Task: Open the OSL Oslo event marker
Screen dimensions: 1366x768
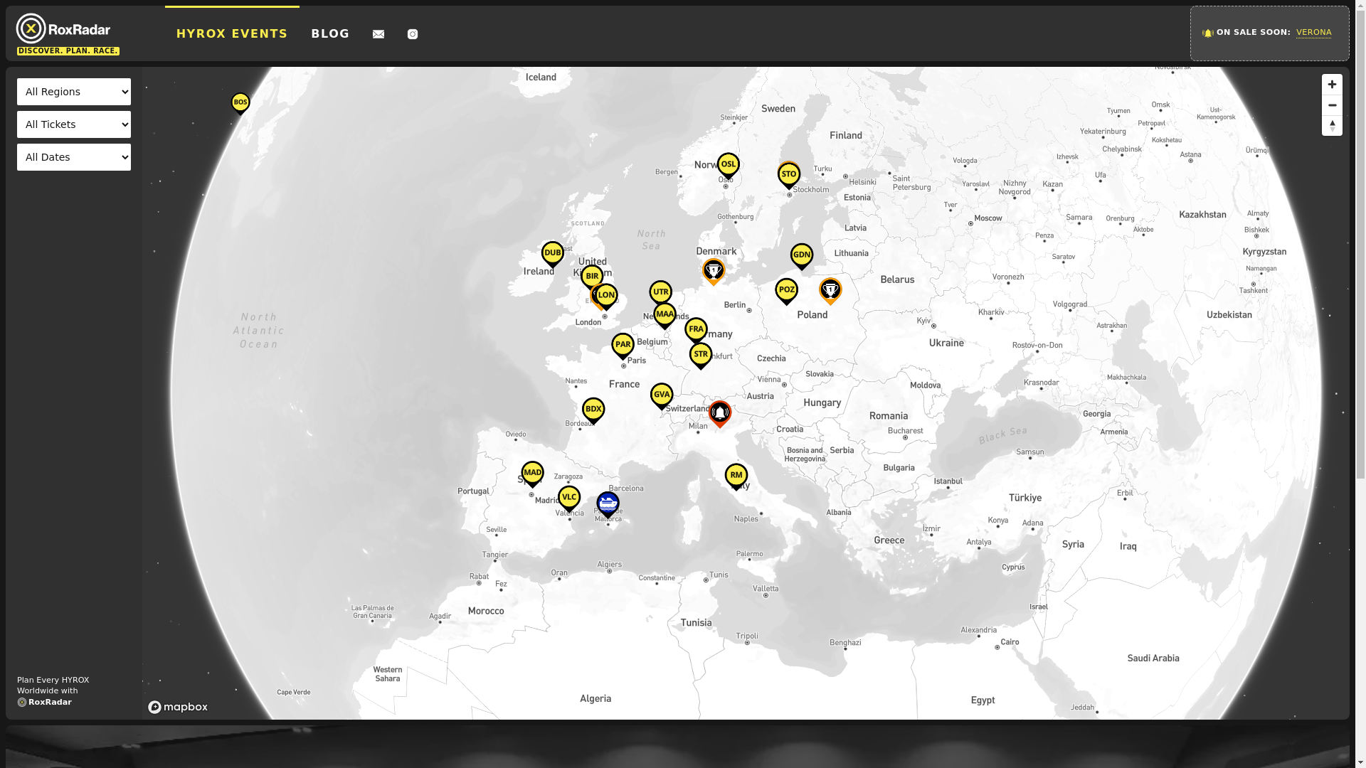Action: 728,166
